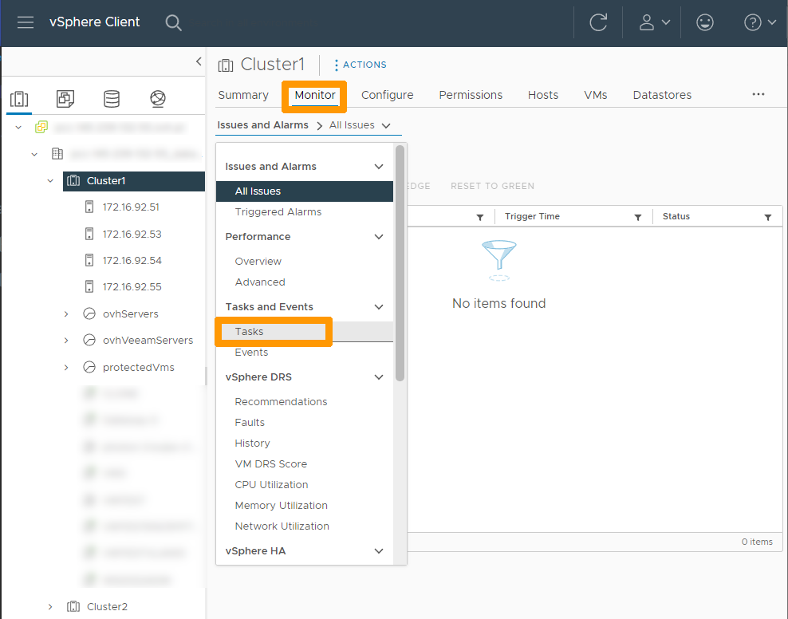Open the Summary tab
This screenshot has width=788, height=619.
click(243, 95)
